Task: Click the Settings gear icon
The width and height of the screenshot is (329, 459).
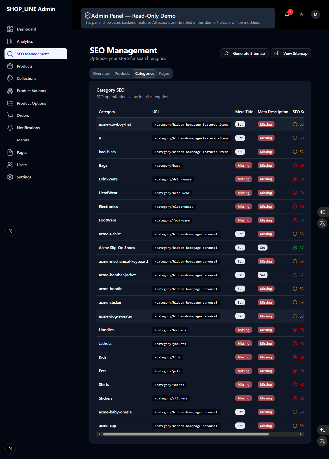Action: (10, 177)
